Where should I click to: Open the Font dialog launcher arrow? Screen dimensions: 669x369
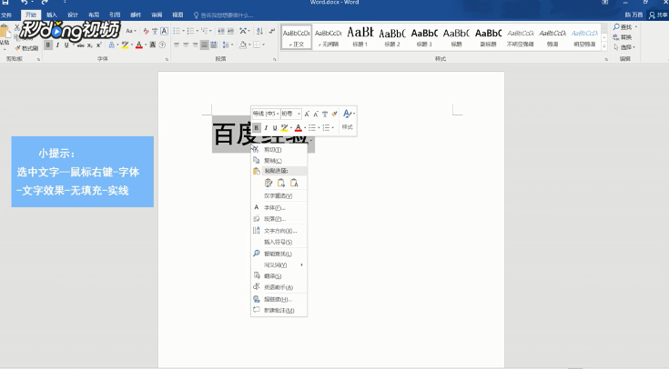coord(167,59)
